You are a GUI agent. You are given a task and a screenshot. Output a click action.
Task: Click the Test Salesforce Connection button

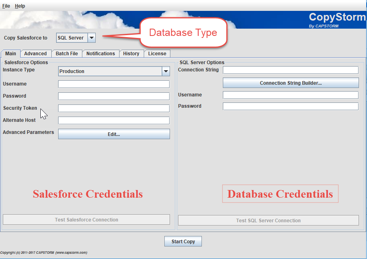(86, 220)
